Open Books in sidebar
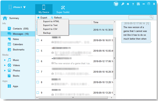The height and width of the screenshot is (101, 158). tap(16, 76)
